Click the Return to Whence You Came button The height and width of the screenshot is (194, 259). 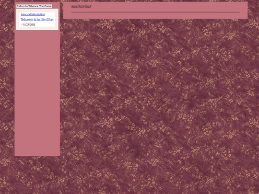34,6
